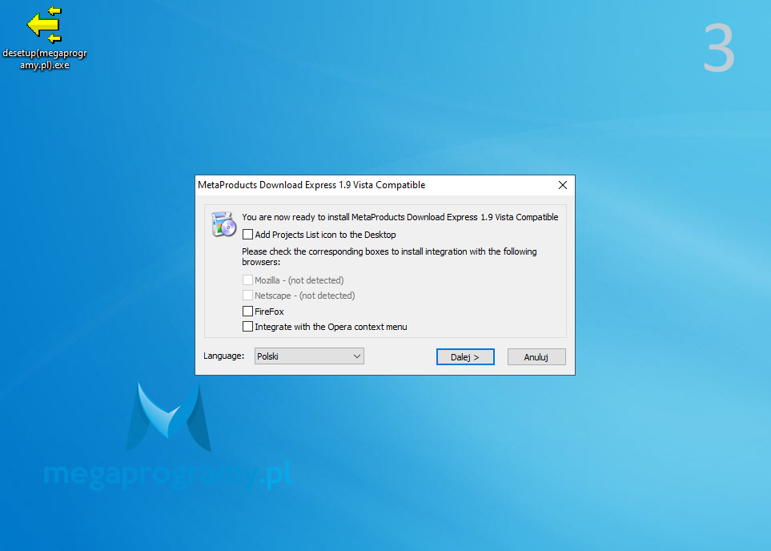
Task: Click the installer CD icon in the dialog
Action: pyautogui.click(x=223, y=224)
